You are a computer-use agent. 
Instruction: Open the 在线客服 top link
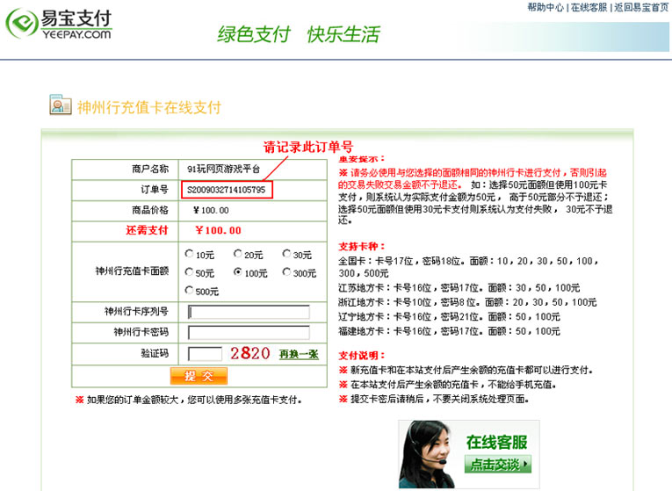click(x=589, y=7)
